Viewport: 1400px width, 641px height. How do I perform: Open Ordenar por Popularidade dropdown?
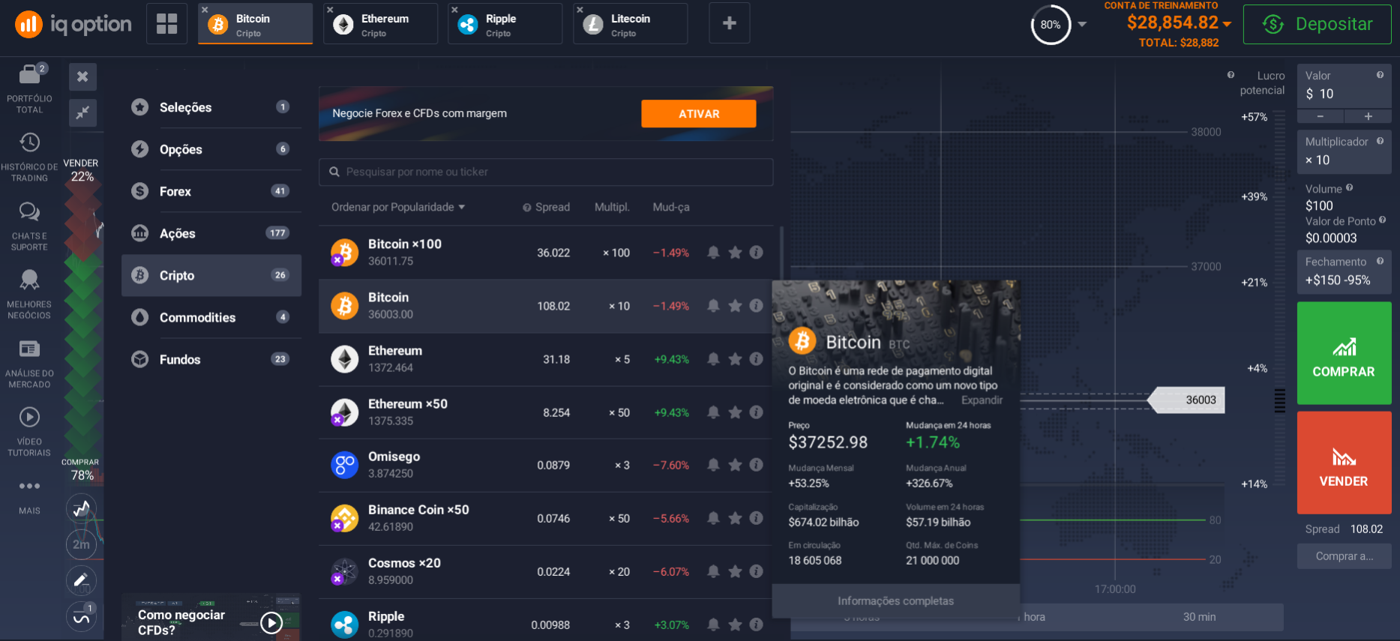(398, 207)
